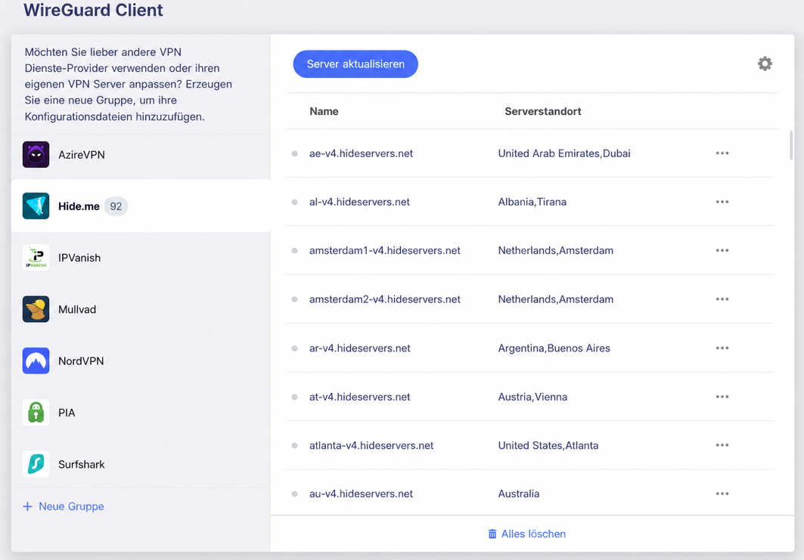
Task: Click Server aktualisieren button
Action: point(355,64)
